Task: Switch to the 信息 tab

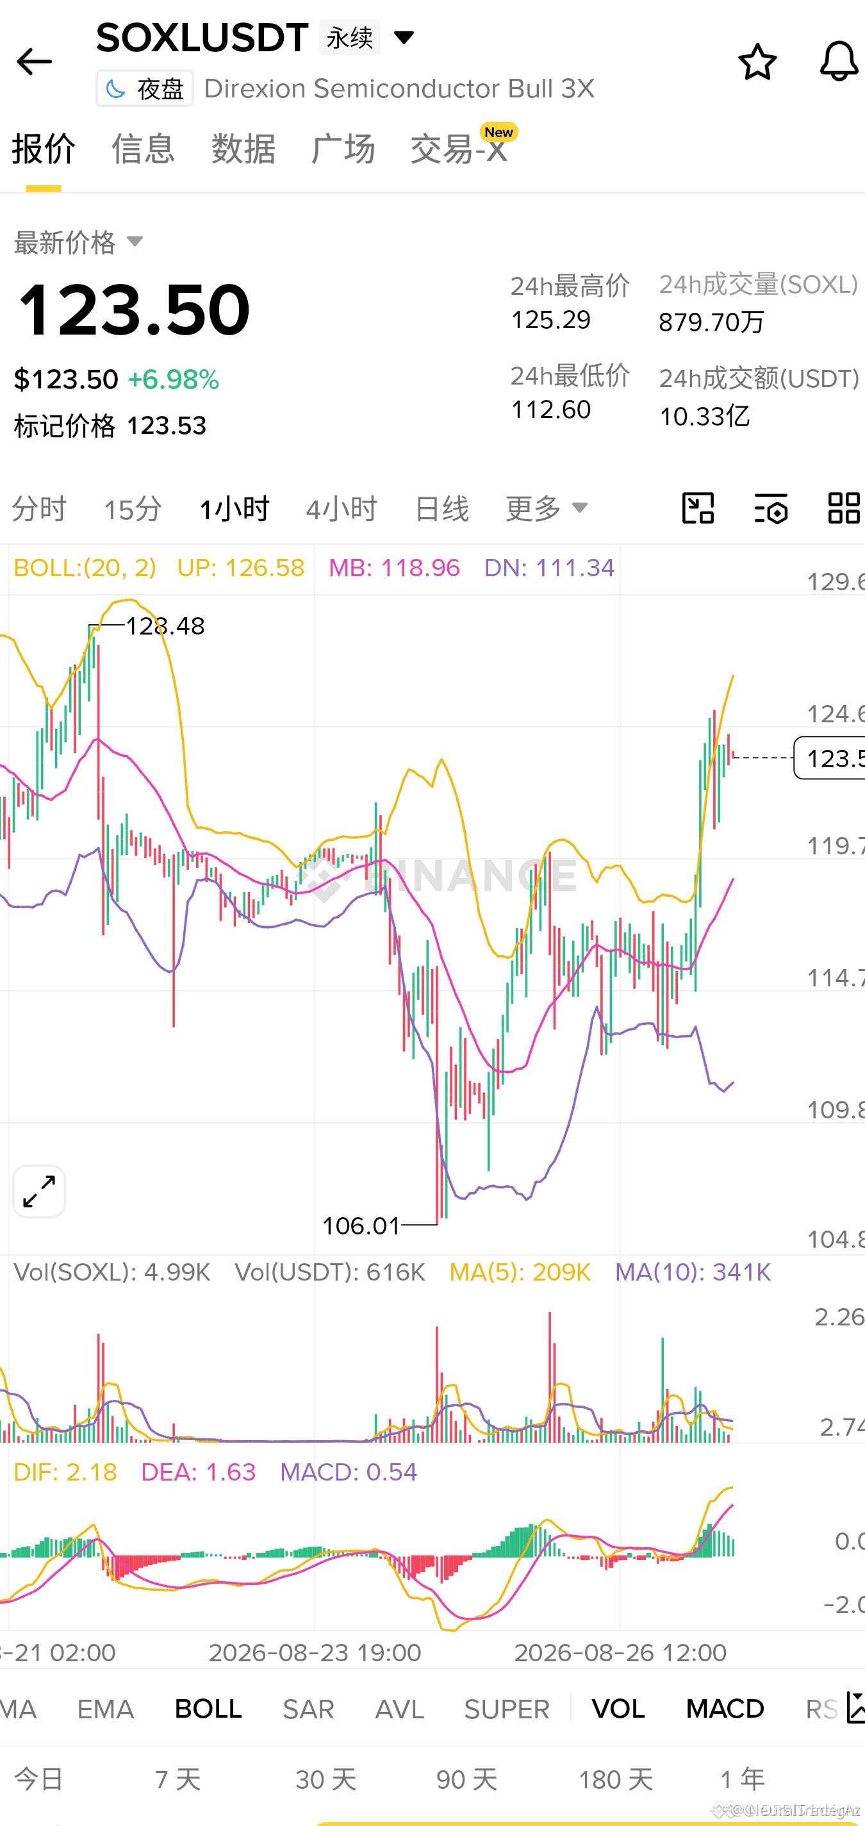Action: pos(143,149)
